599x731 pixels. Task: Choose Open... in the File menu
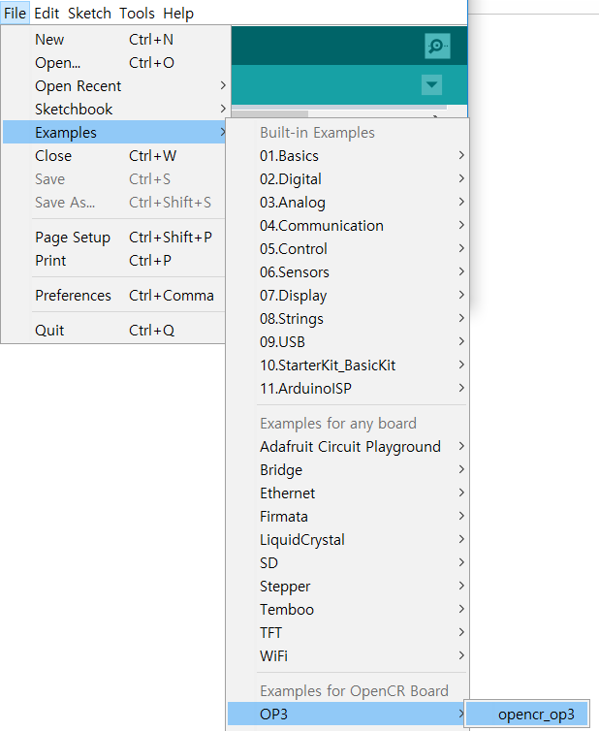(114, 63)
